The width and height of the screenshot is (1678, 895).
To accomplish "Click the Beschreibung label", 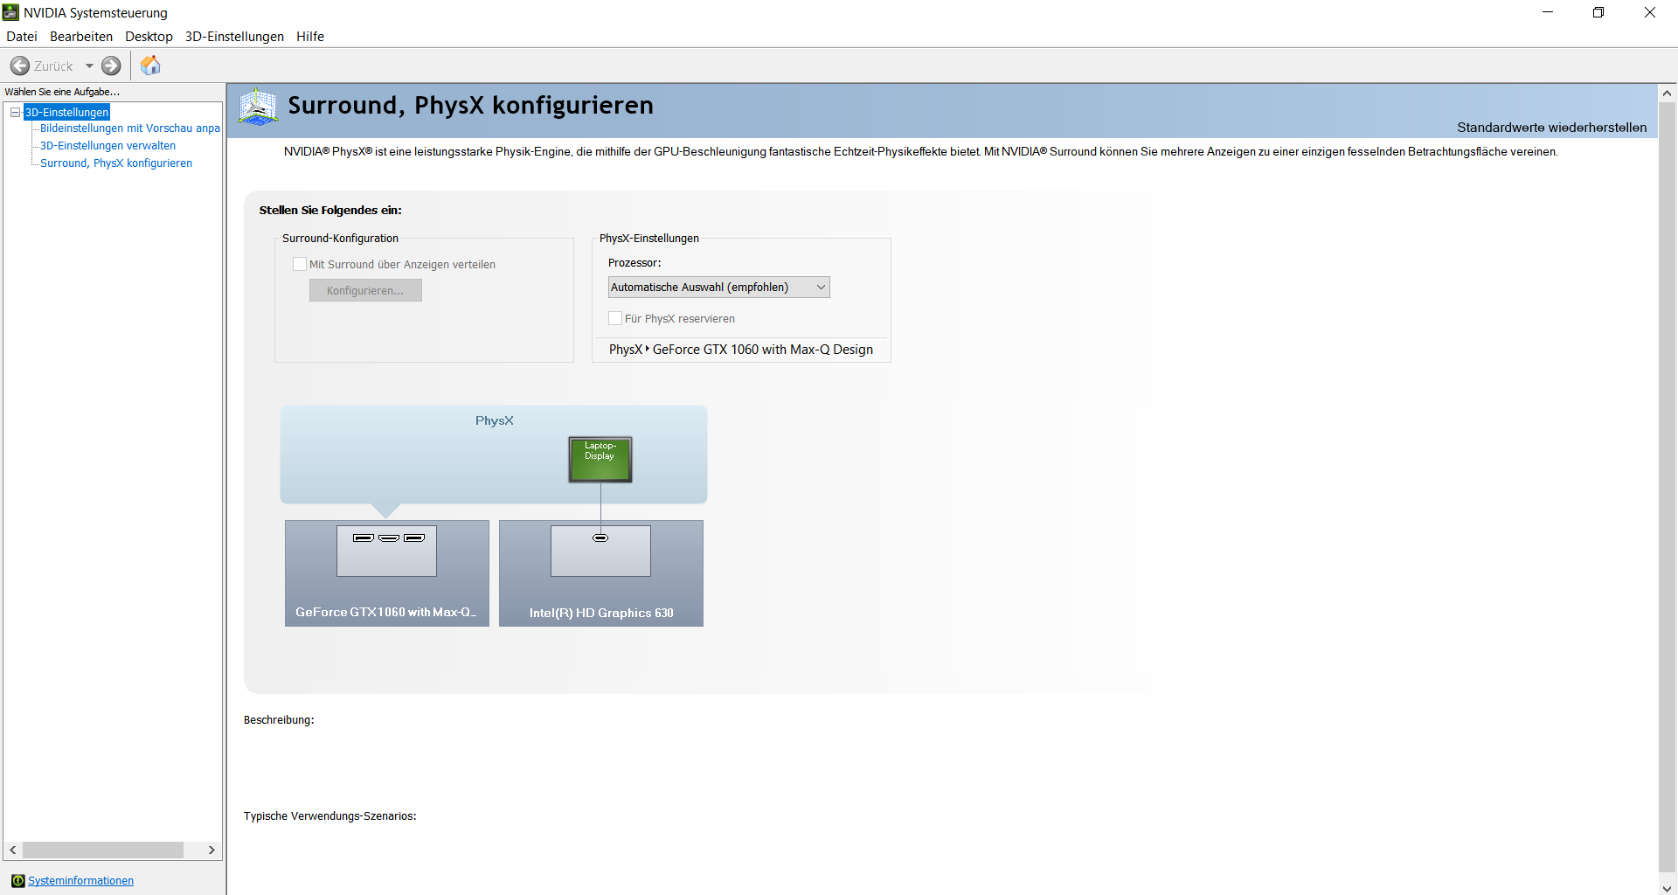I will click(279, 720).
